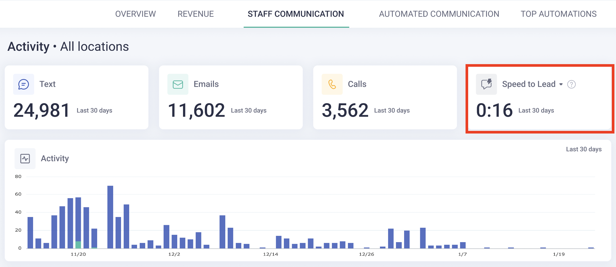Click the 12/2 x-axis date label

(174, 254)
